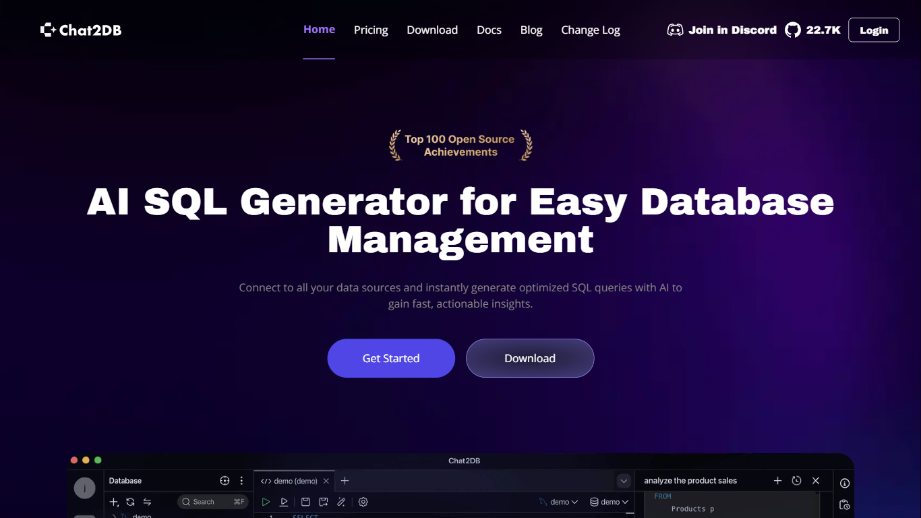Image resolution: width=921 pixels, height=518 pixels.
Task: Click the info icon on the right sidebar
Action: (844, 484)
